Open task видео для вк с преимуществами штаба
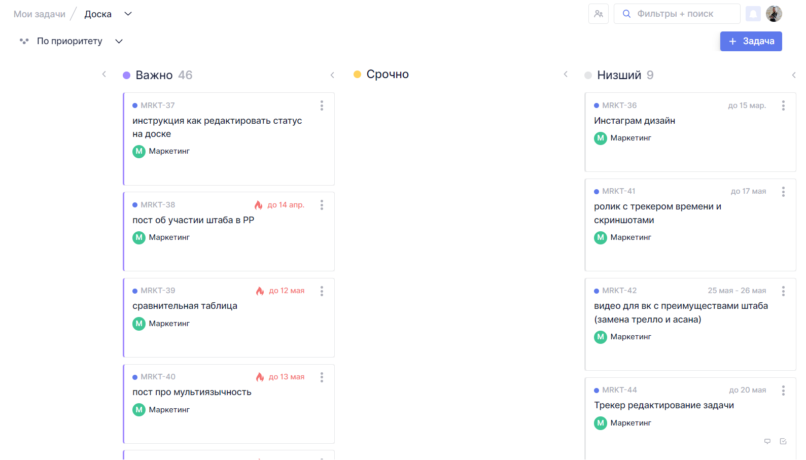806x460 pixels. pyautogui.click(x=681, y=312)
